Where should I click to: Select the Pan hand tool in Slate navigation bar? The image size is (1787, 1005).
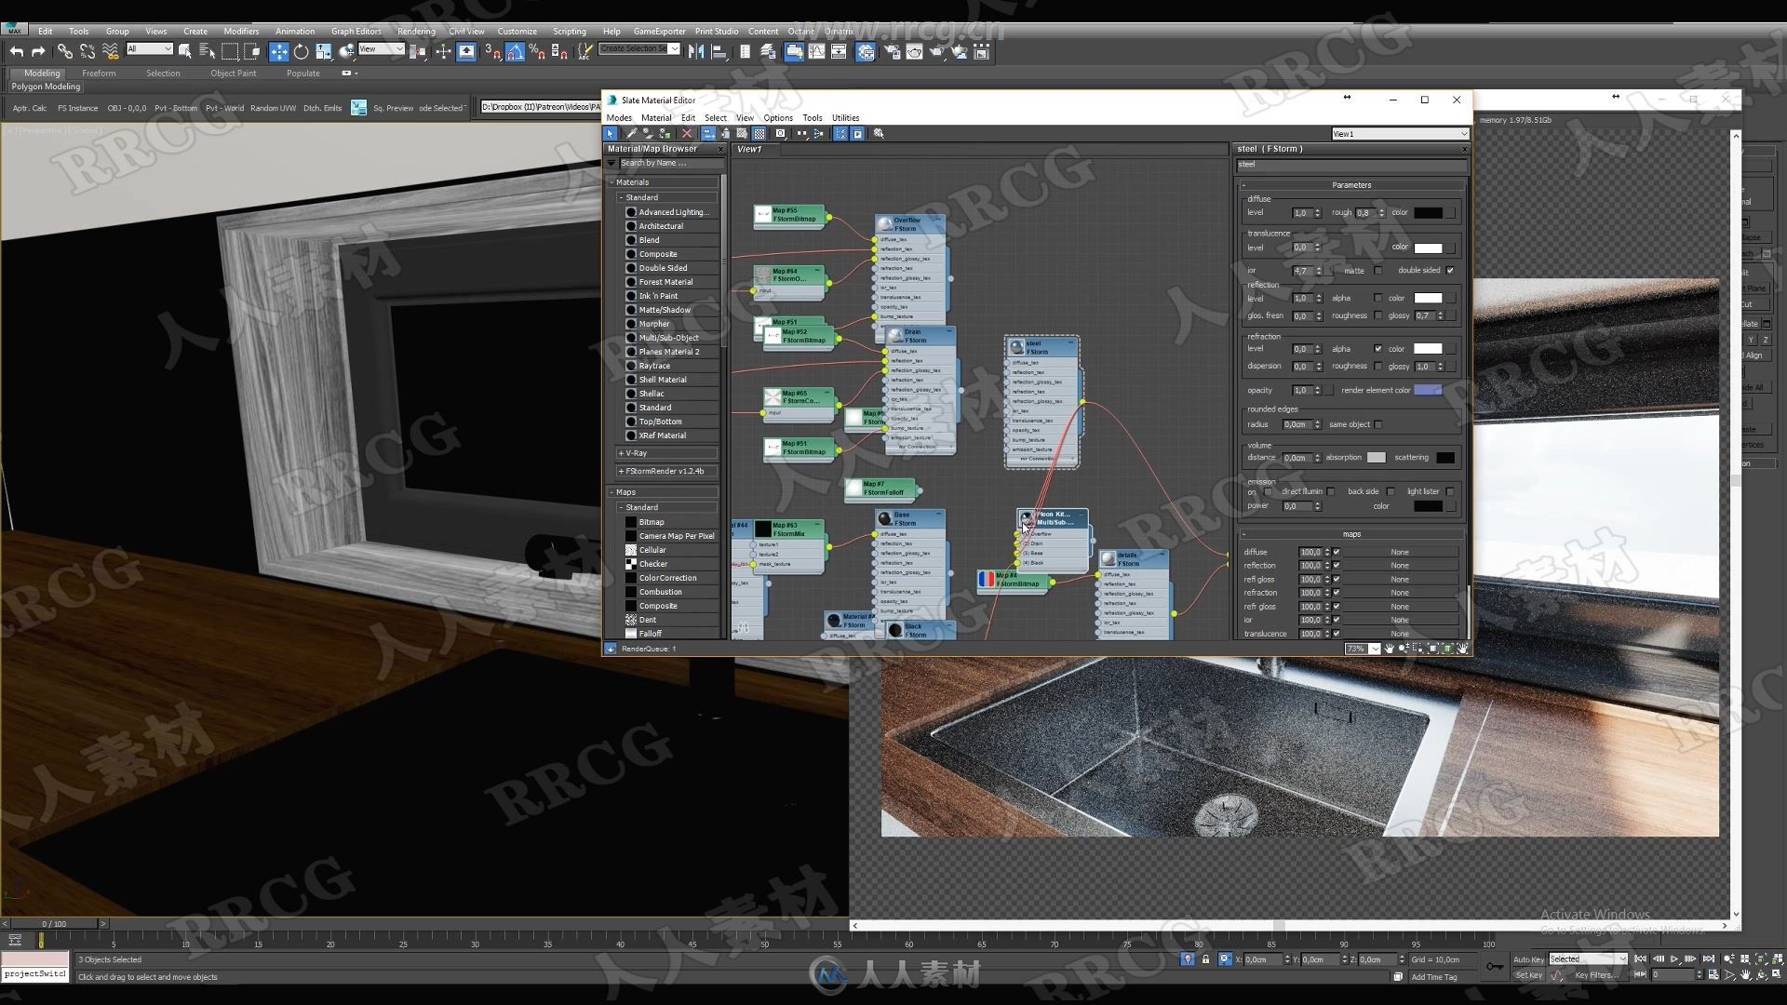(1390, 649)
